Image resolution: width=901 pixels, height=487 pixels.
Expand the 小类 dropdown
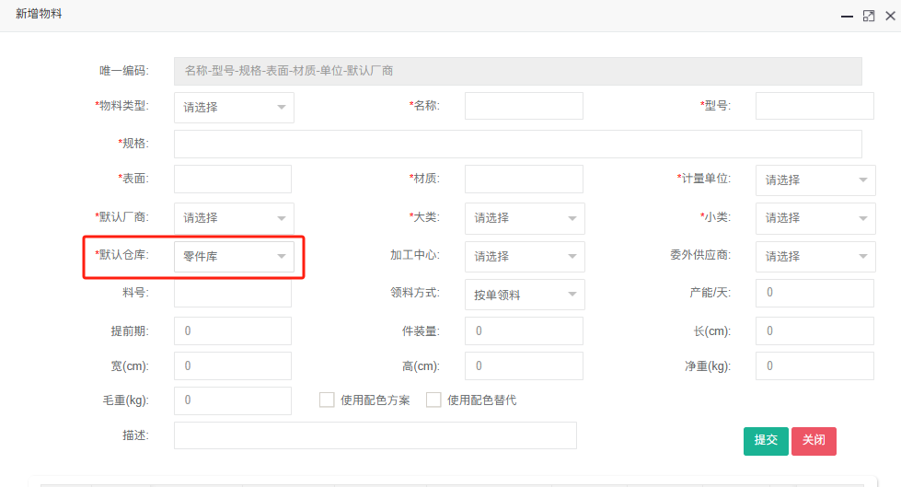814,218
